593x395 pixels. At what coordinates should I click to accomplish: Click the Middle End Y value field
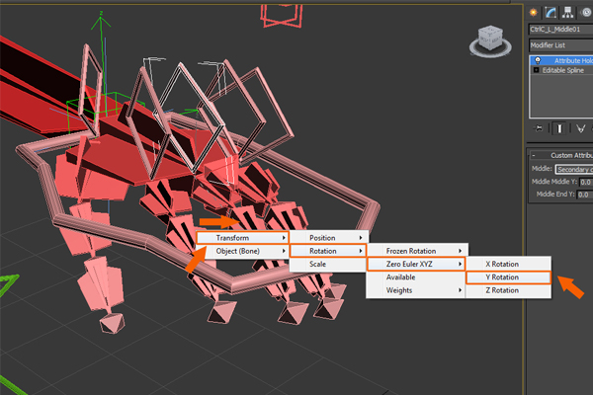pos(586,195)
